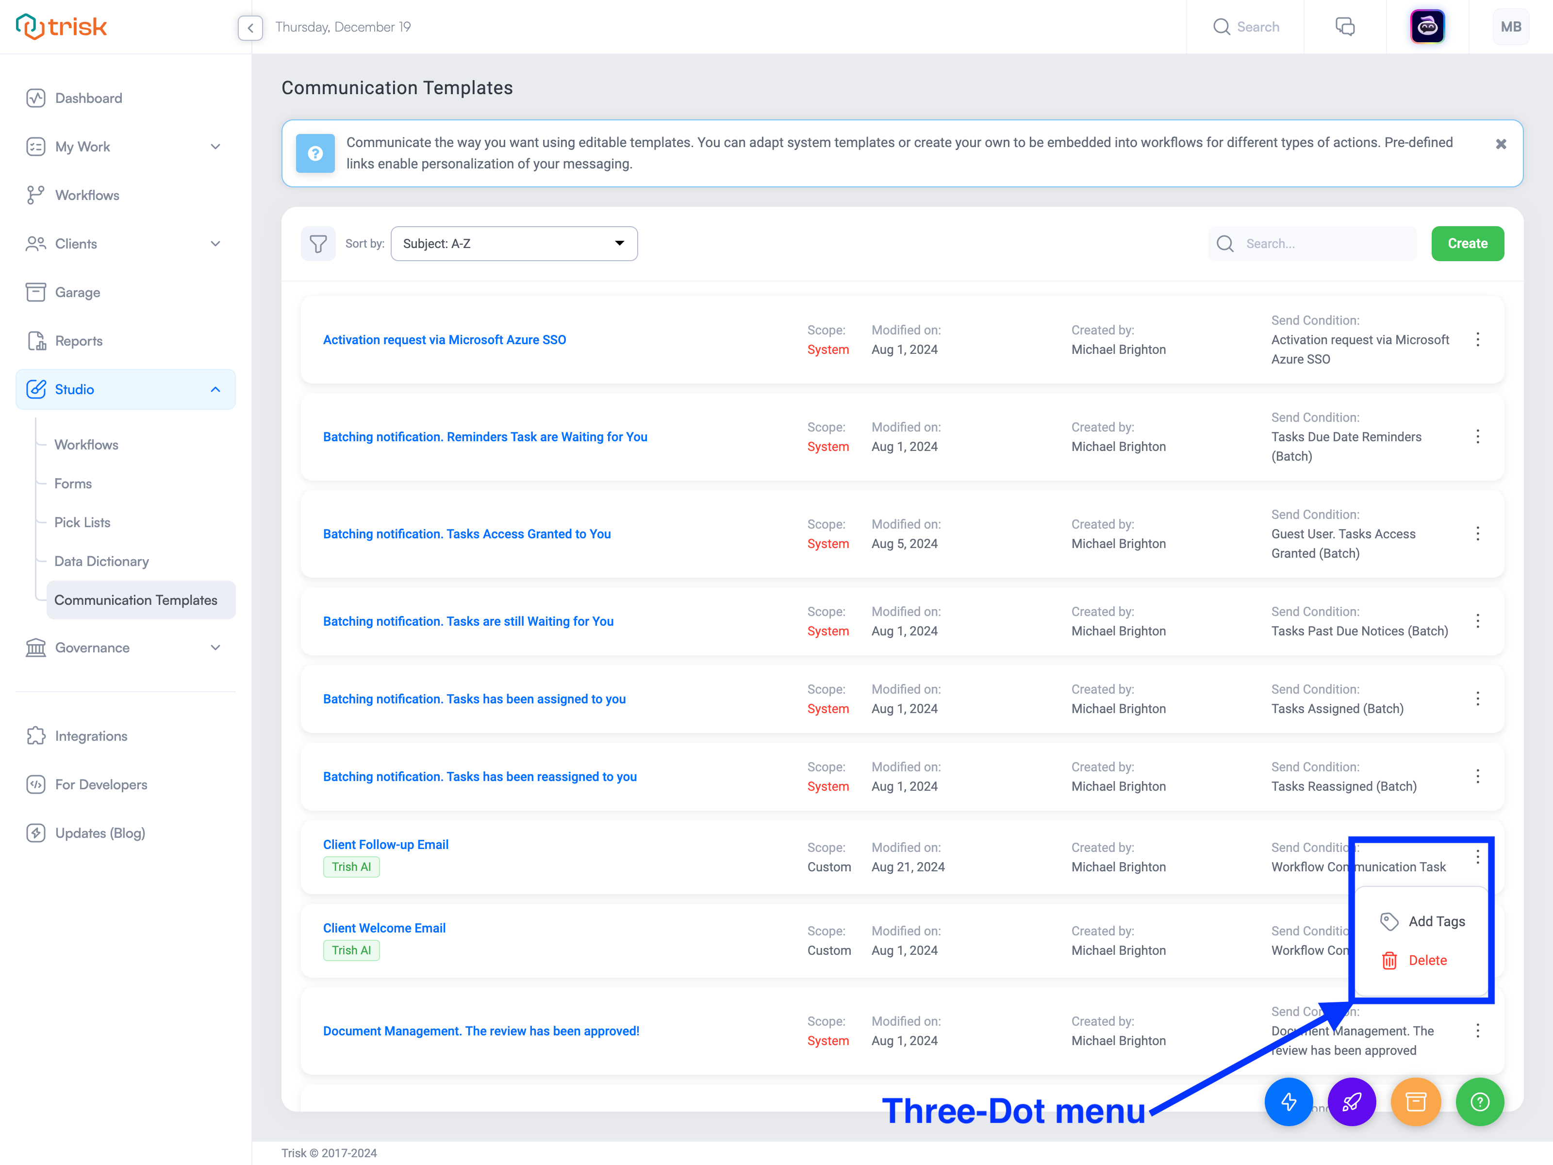Open Data Dictionary under Studio
The image size is (1553, 1165).
tap(102, 561)
